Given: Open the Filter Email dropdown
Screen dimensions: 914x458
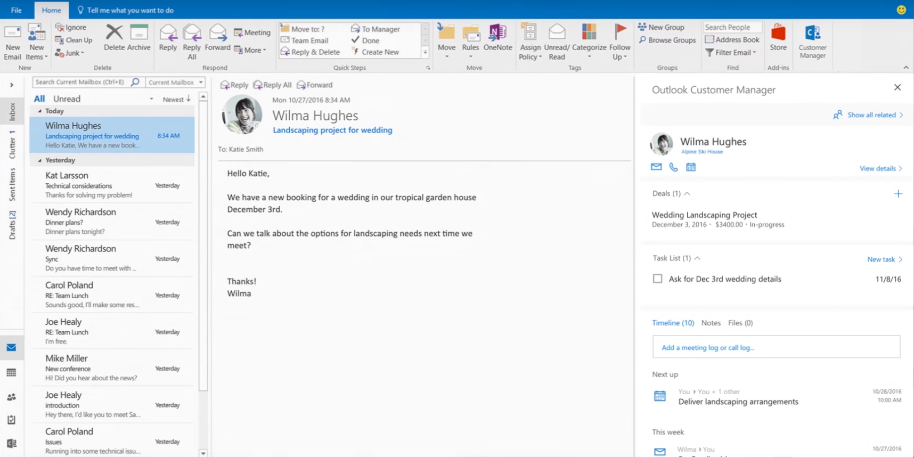Looking at the screenshot, I should [731, 52].
